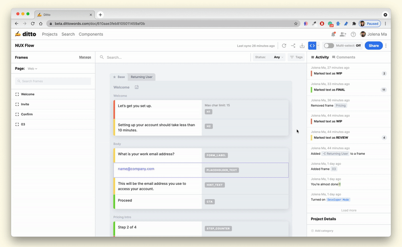
Task: Click the Share button
Action: tap(373, 46)
